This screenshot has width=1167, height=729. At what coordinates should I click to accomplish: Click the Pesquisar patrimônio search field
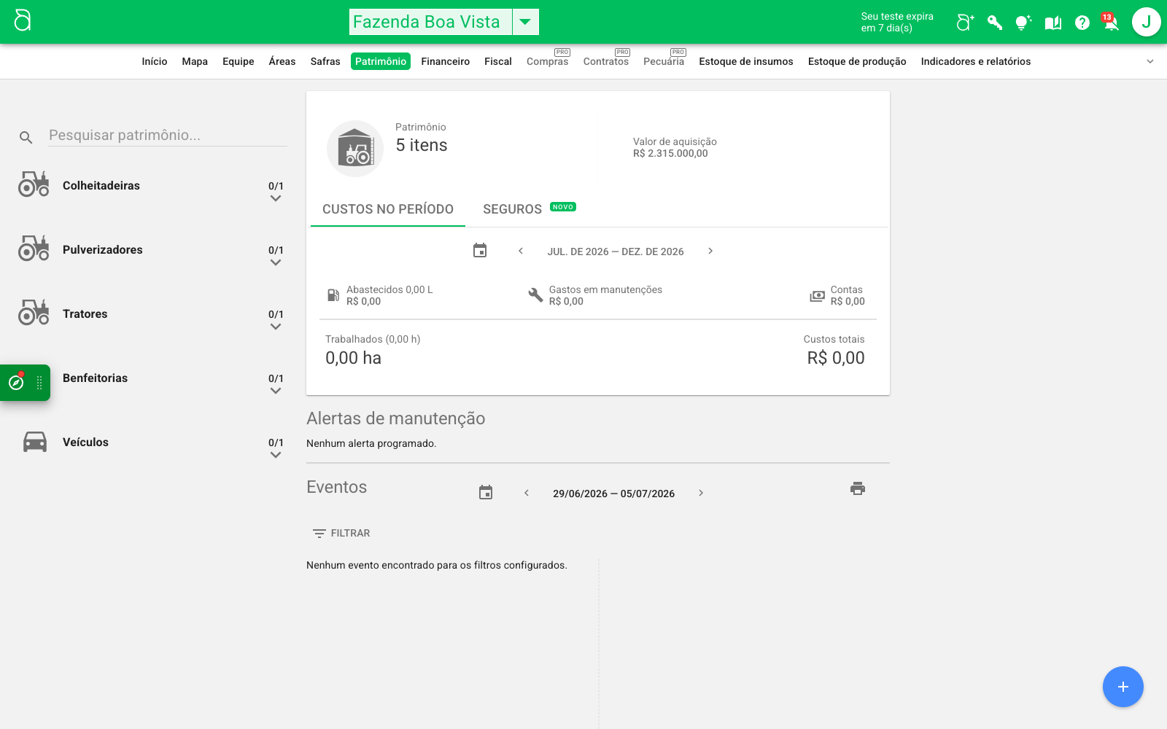168,135
